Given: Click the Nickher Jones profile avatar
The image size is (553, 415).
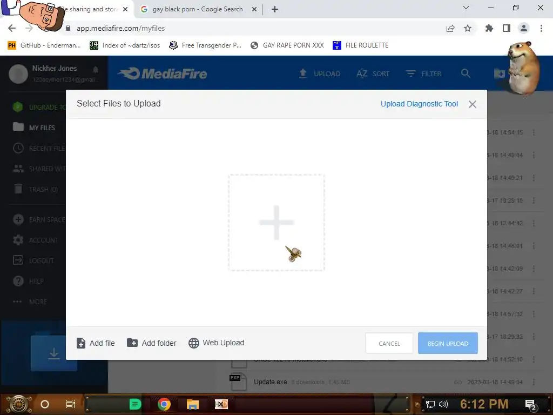Looking at the screenshot, I should 18,73.
